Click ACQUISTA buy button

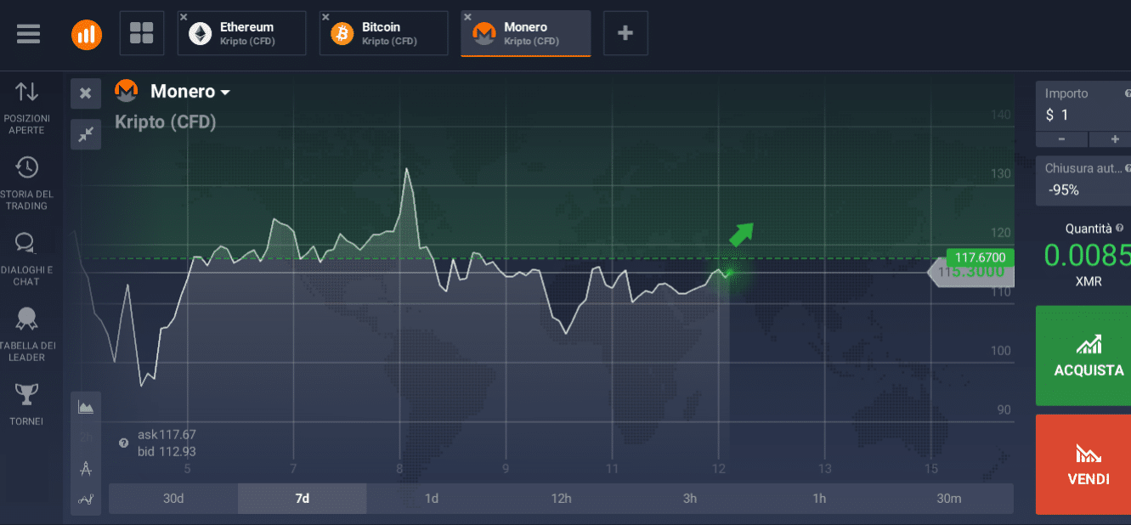(1083, 356)
